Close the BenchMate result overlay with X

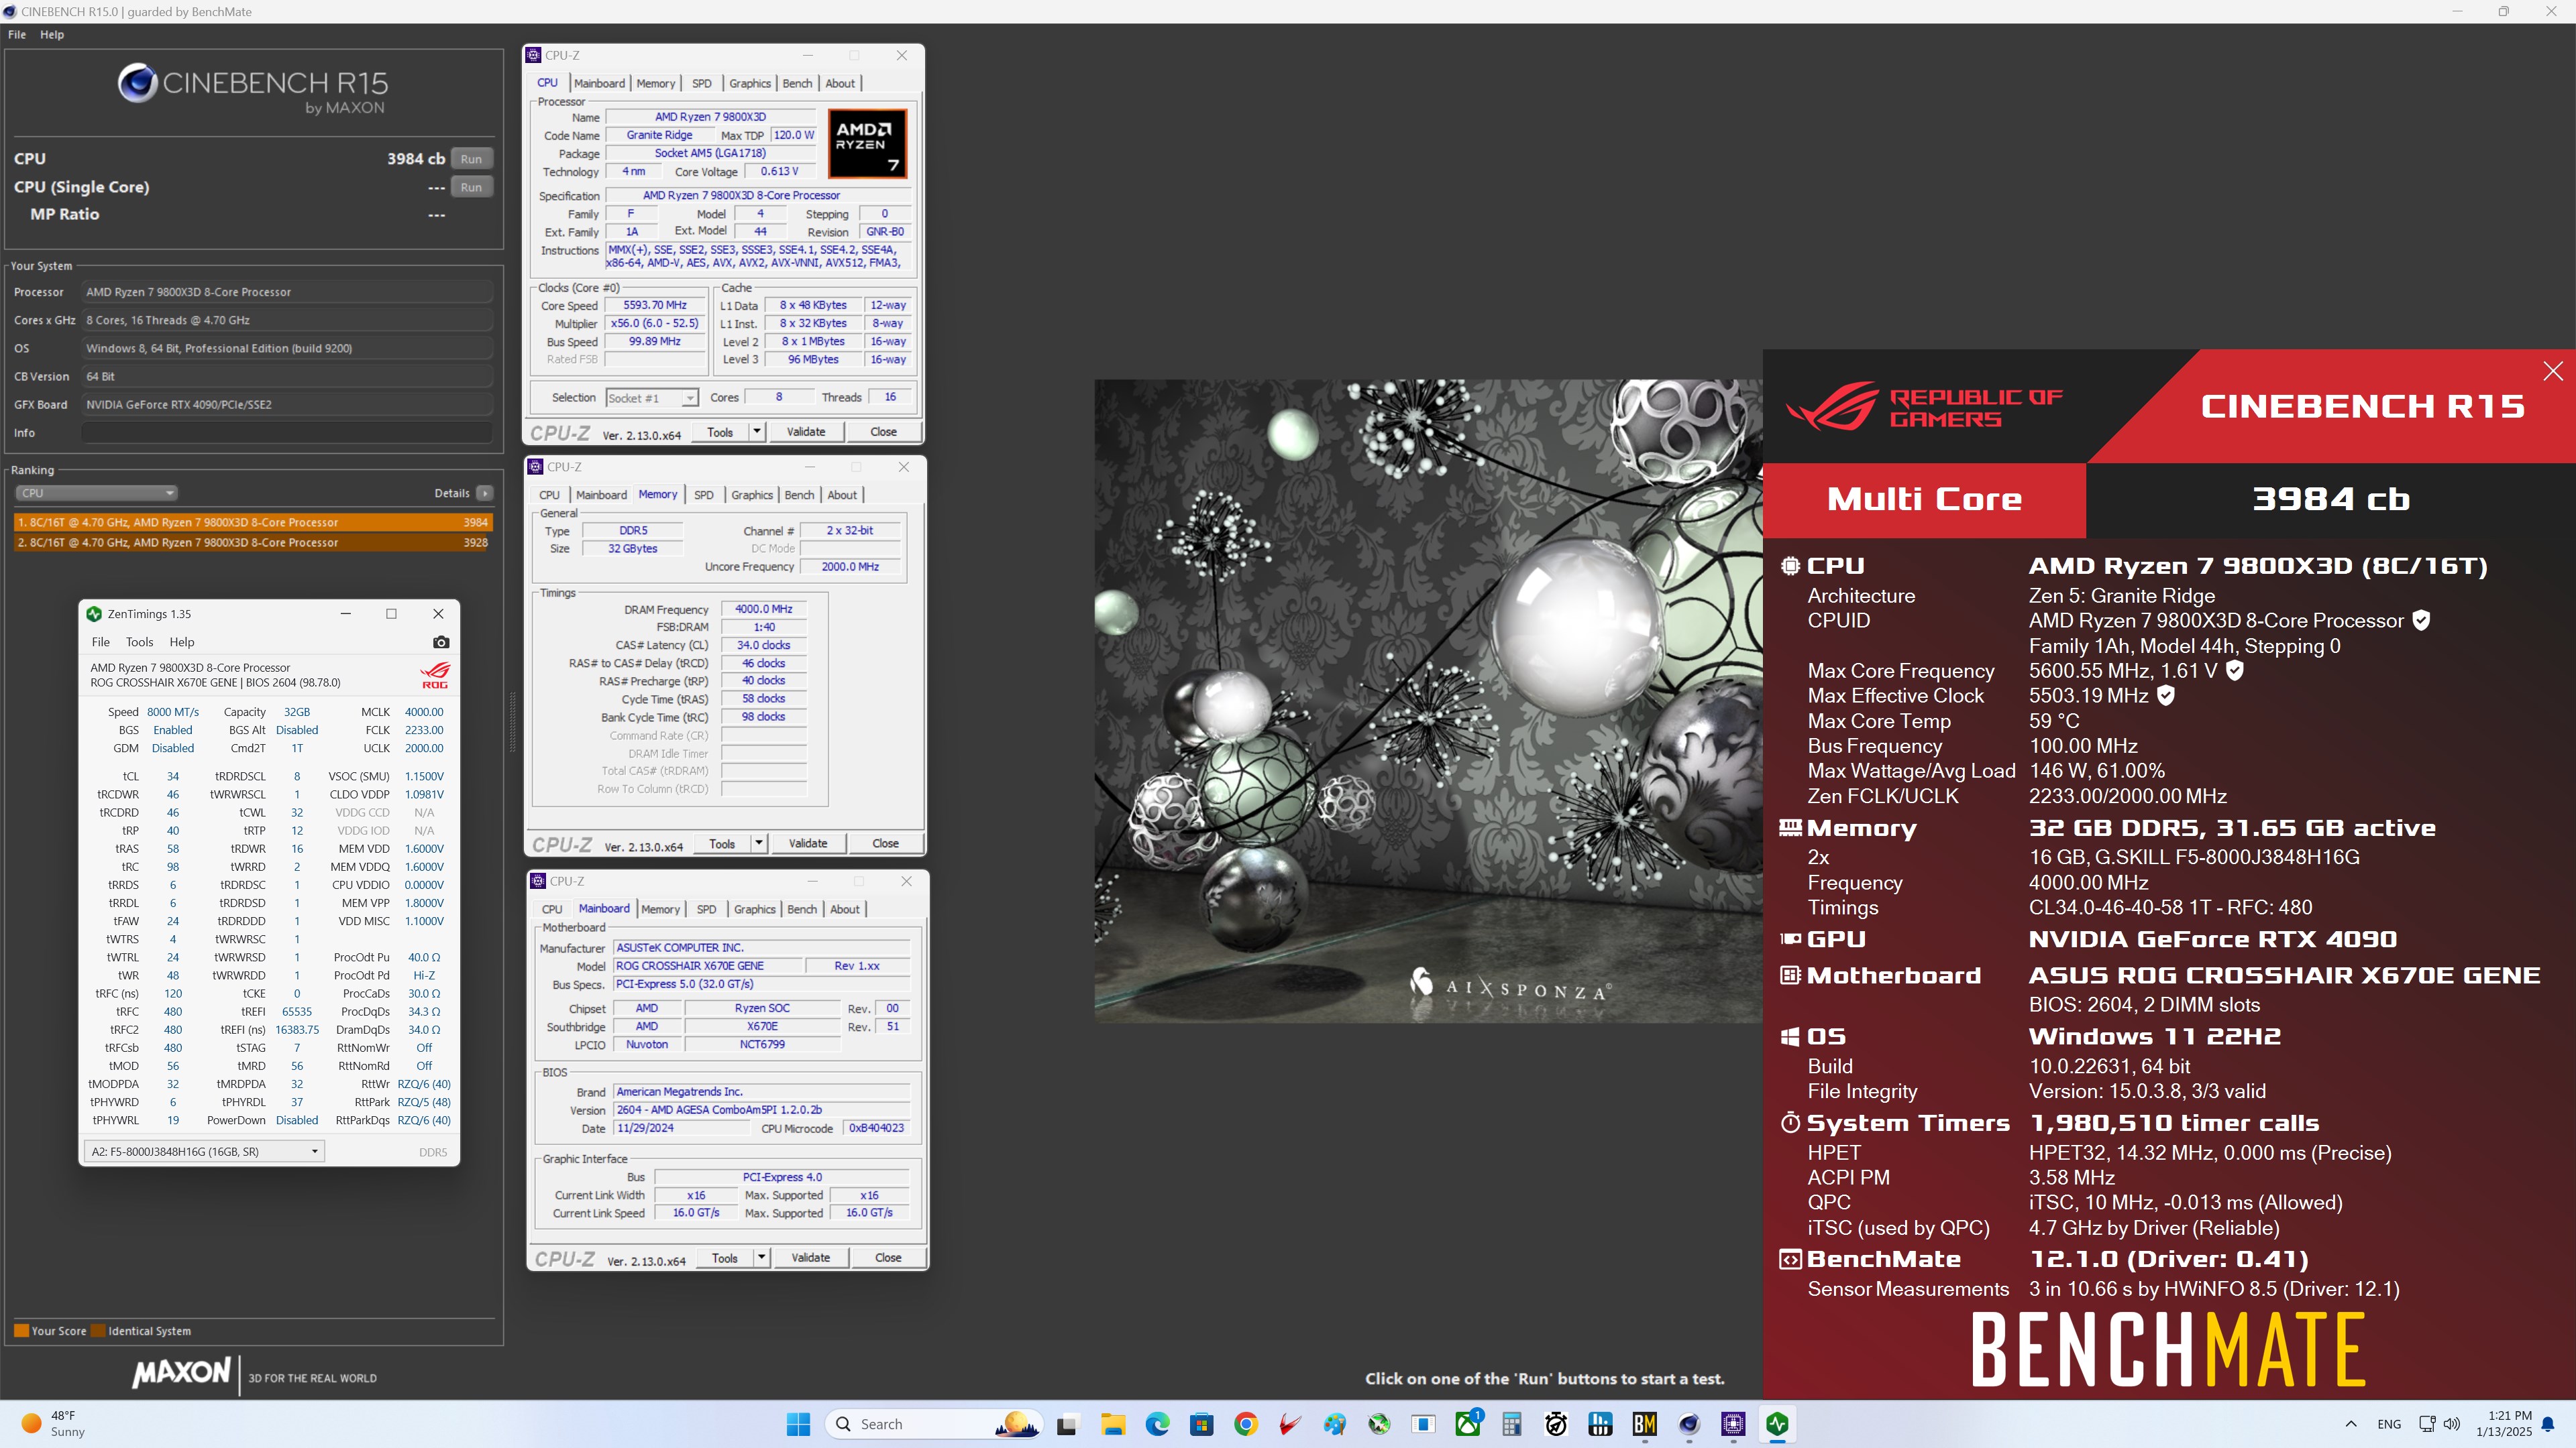click(x=2553, y=371)
